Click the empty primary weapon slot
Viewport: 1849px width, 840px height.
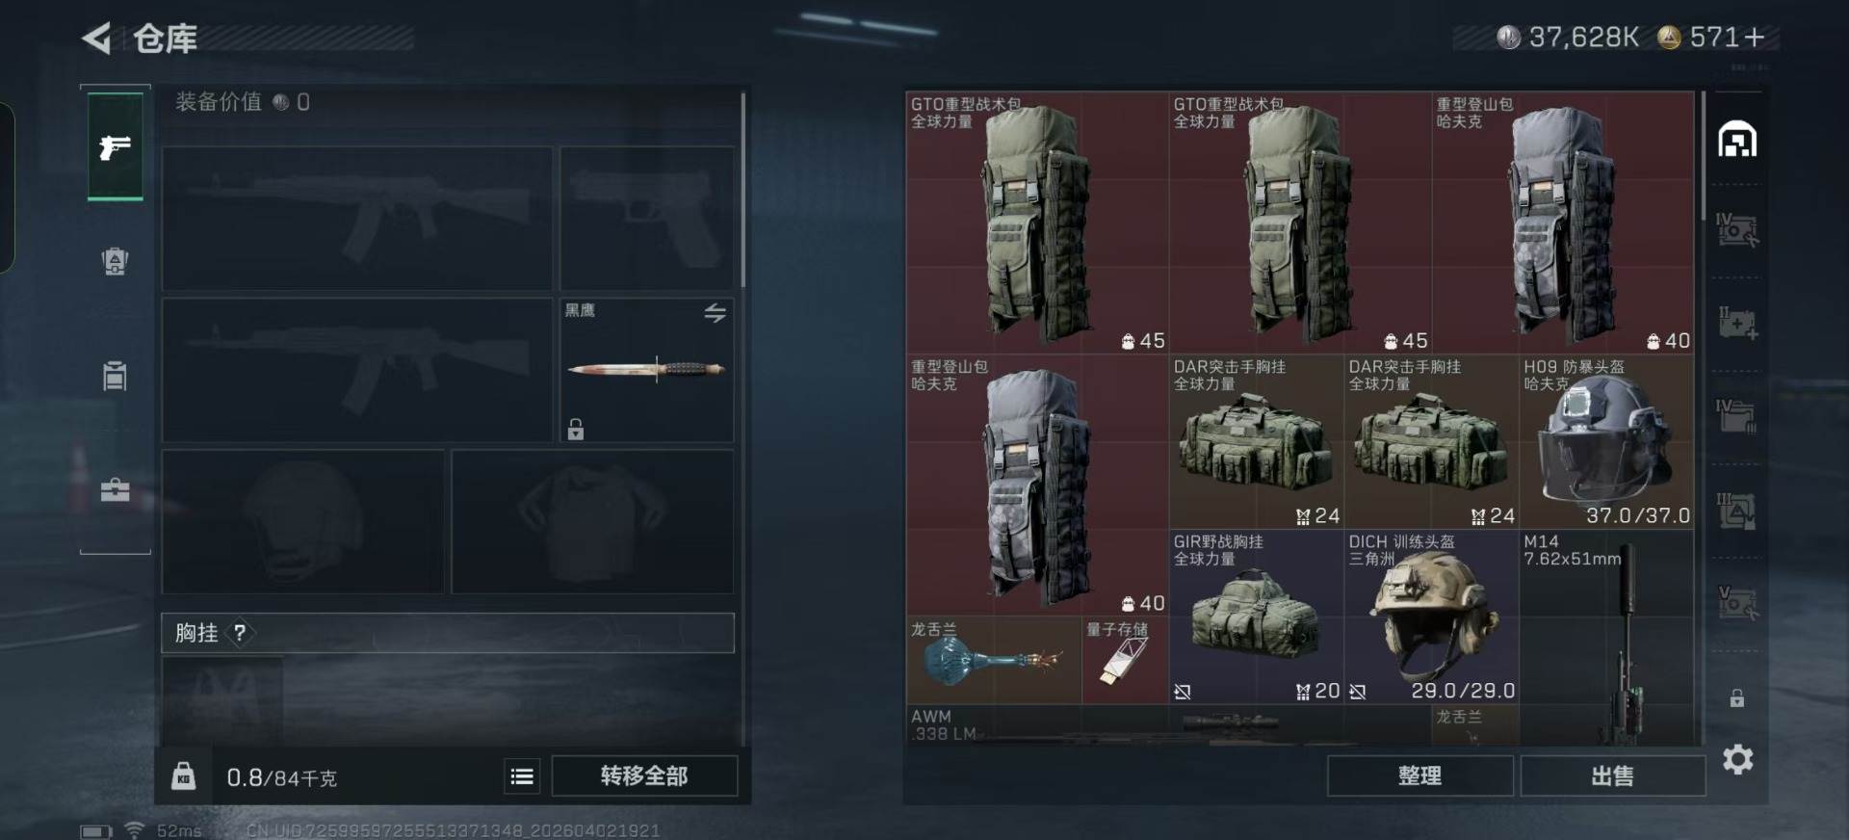click(357, 219)
